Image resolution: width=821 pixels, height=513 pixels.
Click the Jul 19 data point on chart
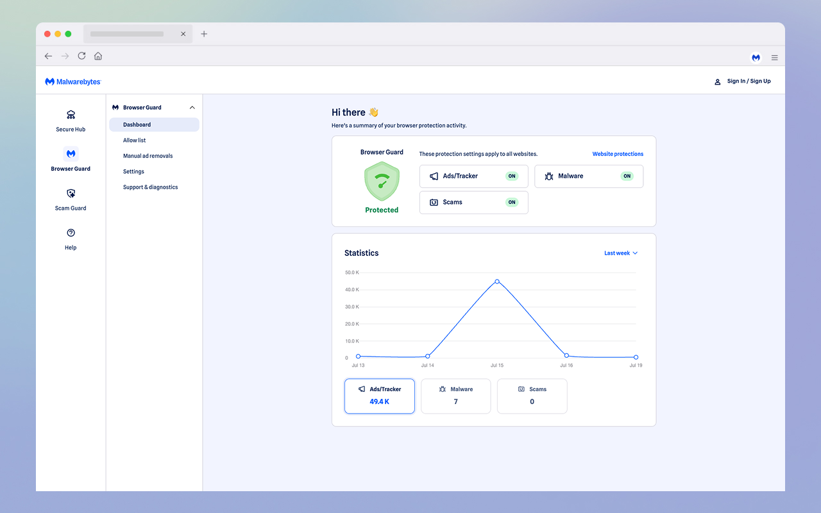[x=636, y=357]
